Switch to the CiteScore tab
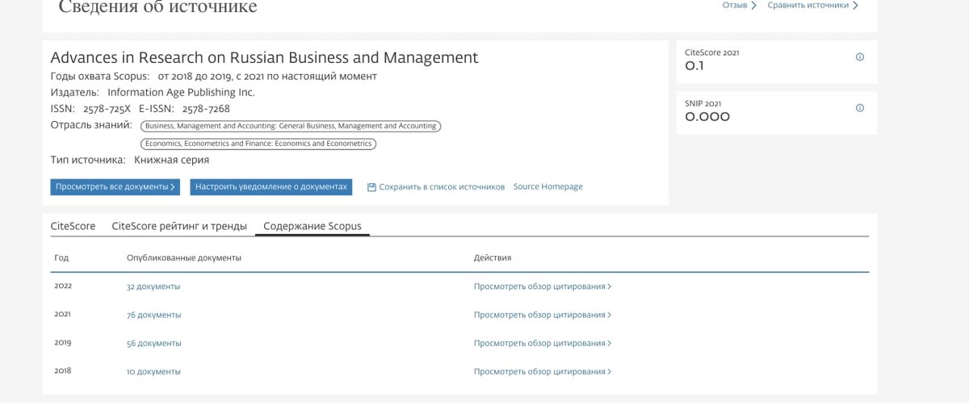Image resolution: width=969 pixels, height=414 pixels. point(73,226)
